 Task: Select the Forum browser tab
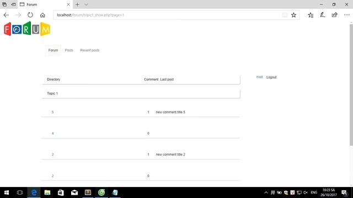[45, 4]
